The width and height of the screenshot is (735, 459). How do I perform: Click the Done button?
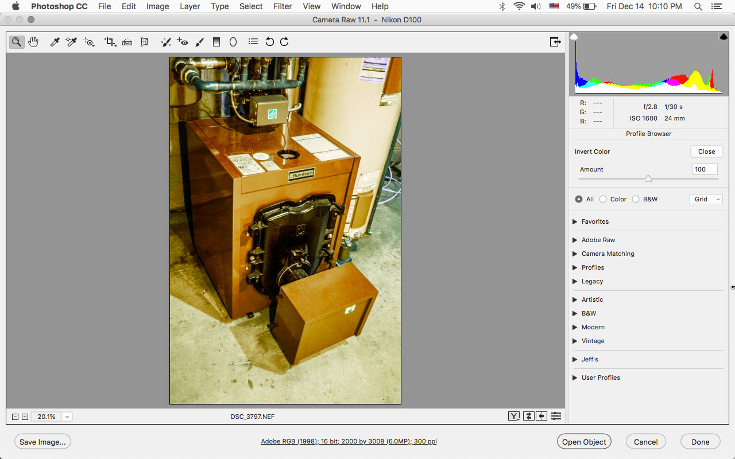point(701,442)
